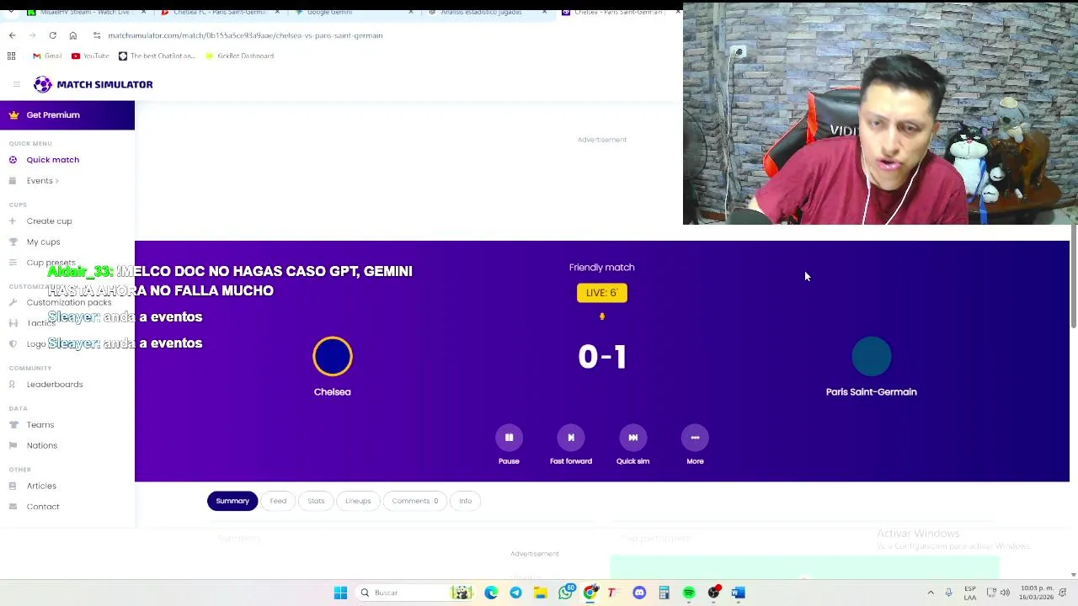1078x606 pixels.
Task: Switch to Analisis estadistico jugadas browser tab
Action: click(x=487, y=12)
